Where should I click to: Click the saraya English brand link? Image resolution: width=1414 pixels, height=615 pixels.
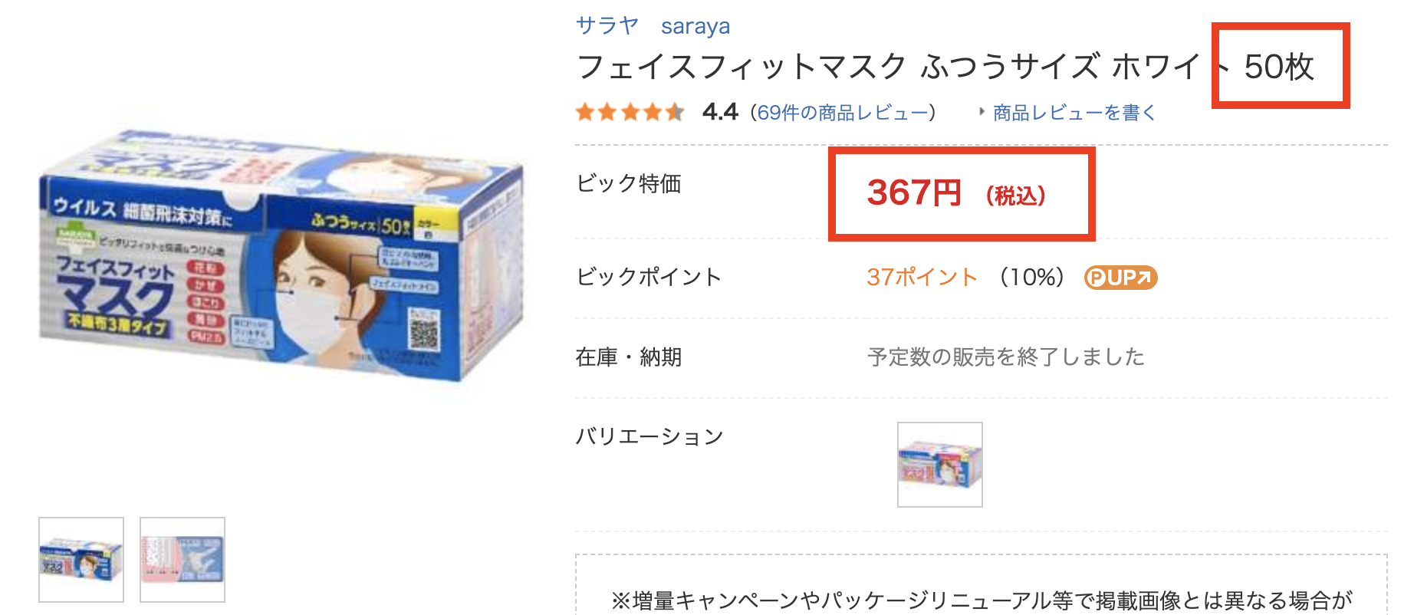[x=696, y=25]
